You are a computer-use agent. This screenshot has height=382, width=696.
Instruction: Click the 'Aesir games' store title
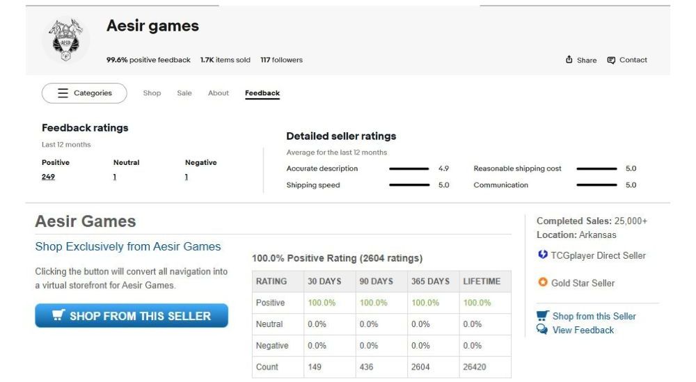click(152, 26)
